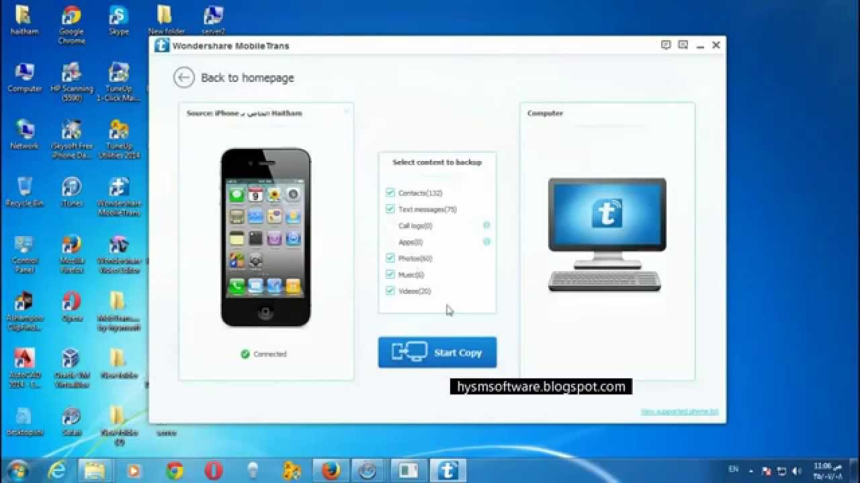The width and height of the screenshot is (860, 483).
Task: Click the volume speaker tray icon
Action: (x=797, y=471)
